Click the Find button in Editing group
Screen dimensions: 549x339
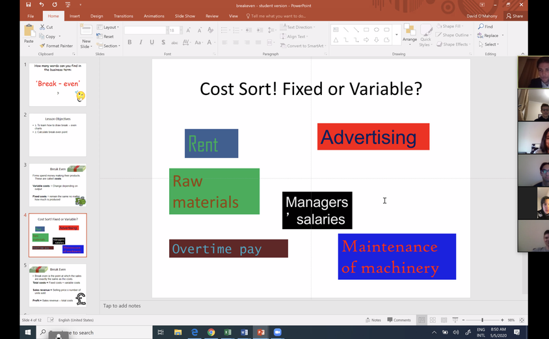pos(485,27)
